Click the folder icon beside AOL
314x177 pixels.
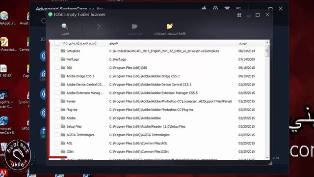63,143
